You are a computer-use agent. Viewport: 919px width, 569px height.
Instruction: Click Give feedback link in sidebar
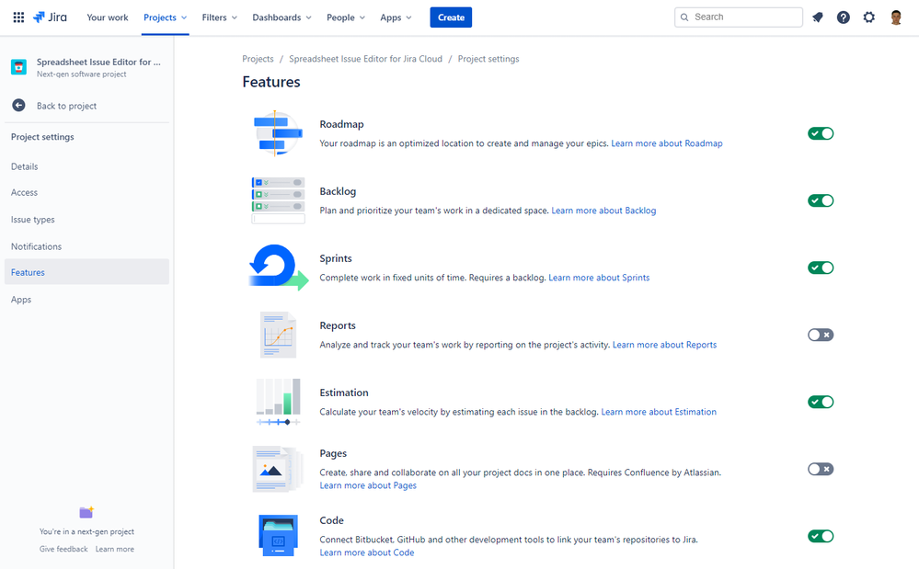tap(63, 549)
